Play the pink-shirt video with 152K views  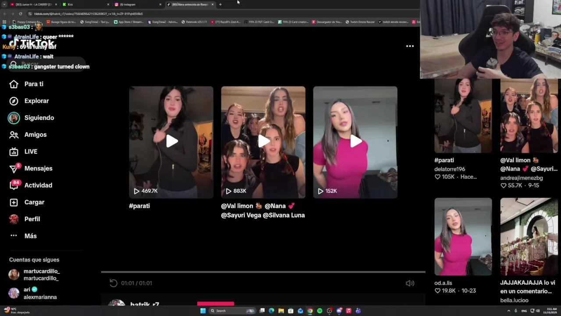click(x=355, y=142)
